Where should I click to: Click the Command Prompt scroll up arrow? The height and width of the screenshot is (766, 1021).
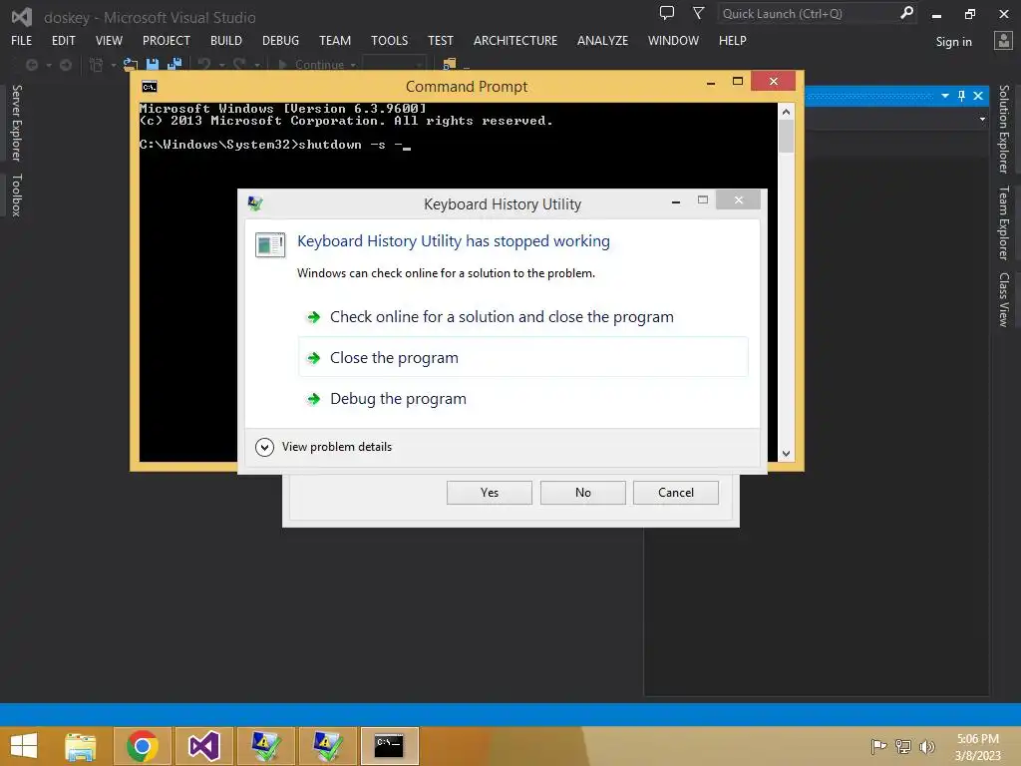[x=786, y=112]
